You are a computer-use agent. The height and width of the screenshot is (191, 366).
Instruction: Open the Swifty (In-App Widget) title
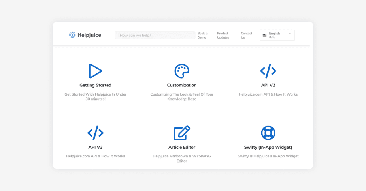click(x=268, y=147)
